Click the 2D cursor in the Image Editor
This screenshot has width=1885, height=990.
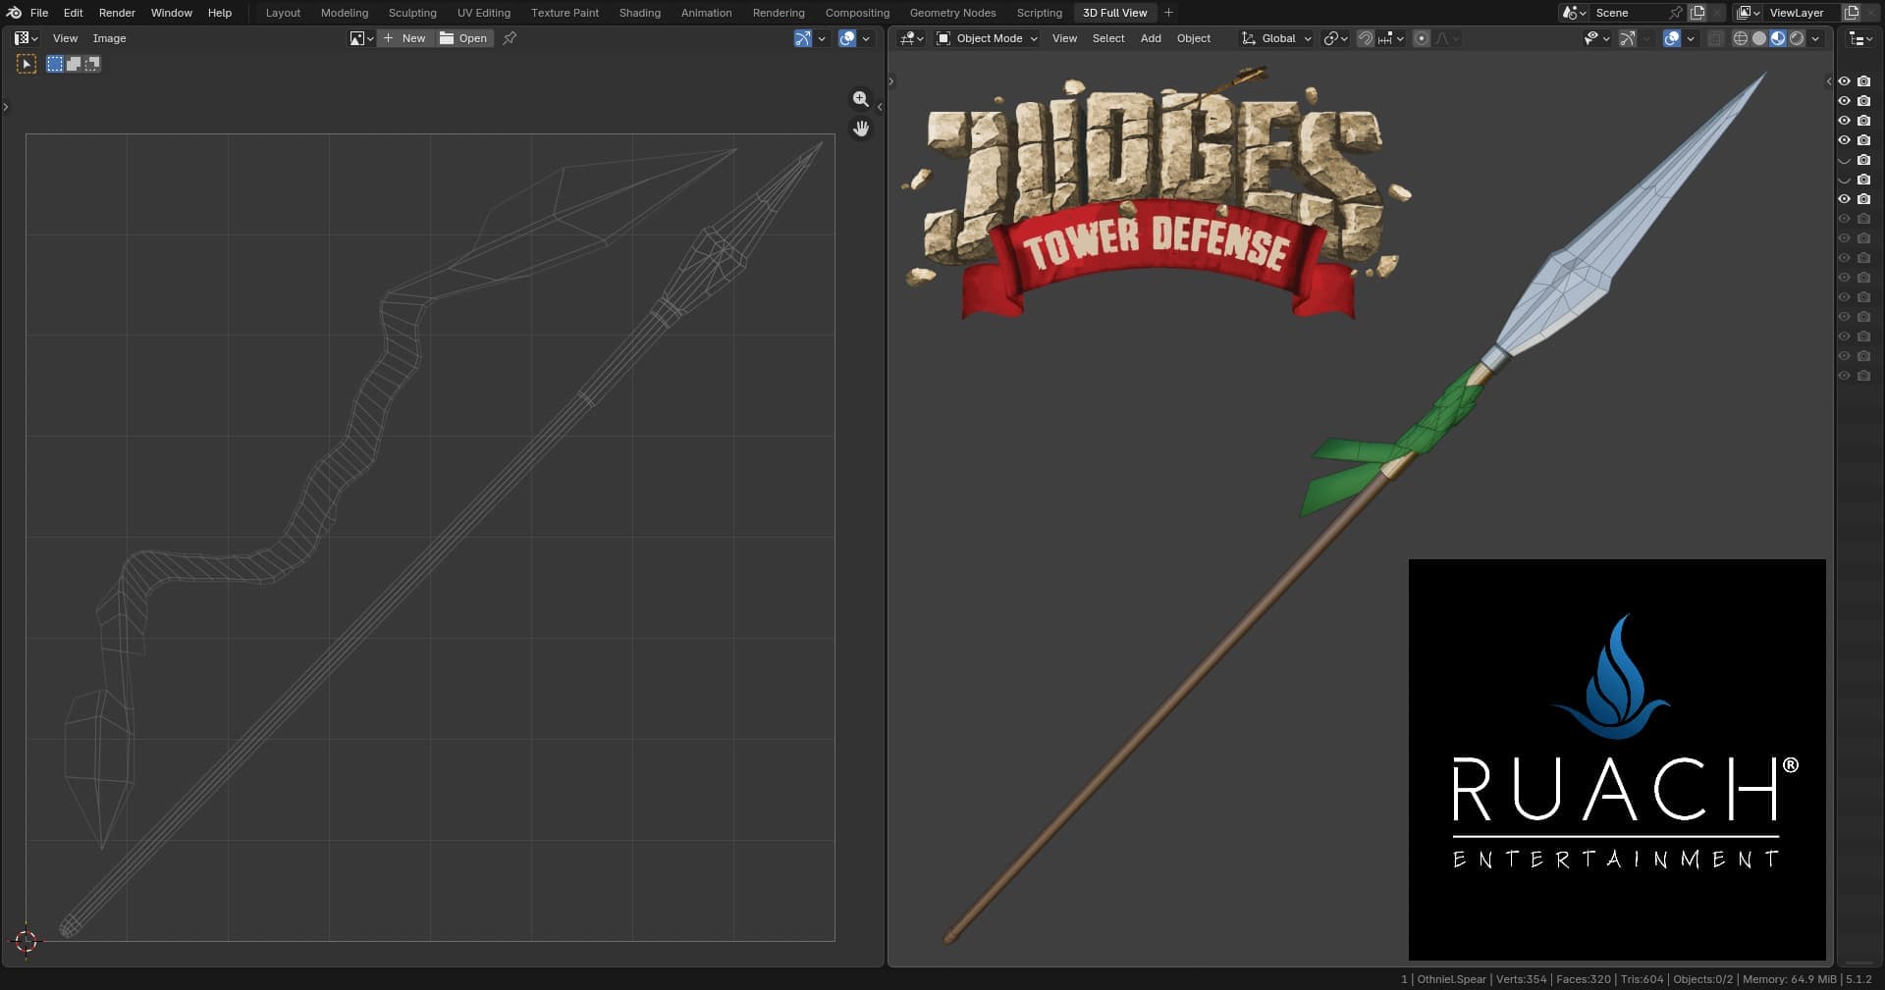27,941
